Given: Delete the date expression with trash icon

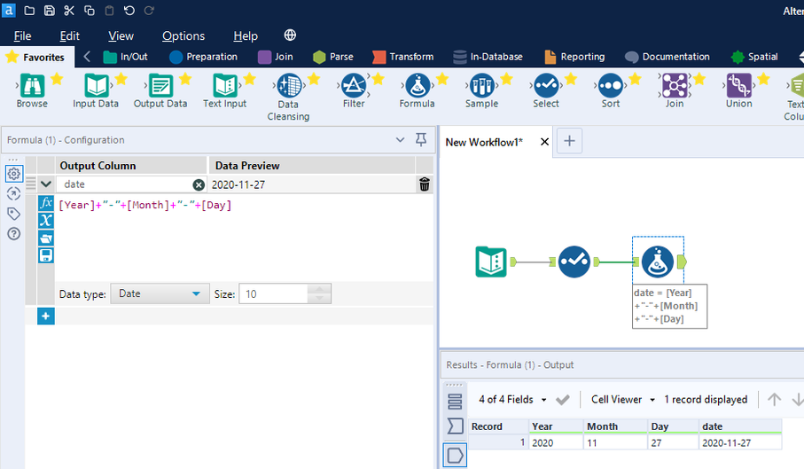Looking at the screenshot, I should pos(424,184).
